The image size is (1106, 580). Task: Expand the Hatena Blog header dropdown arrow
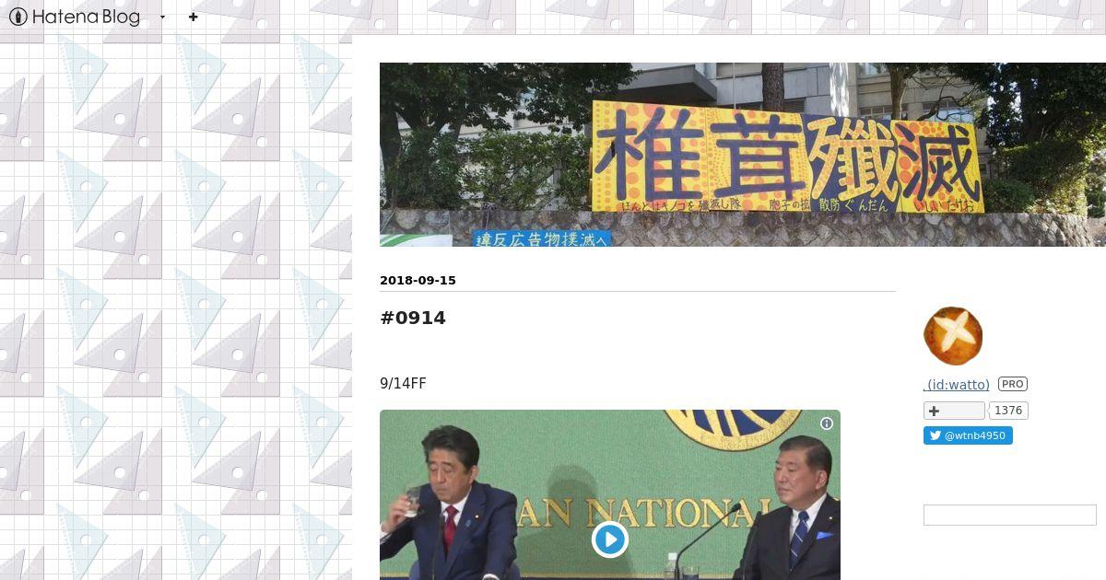pos(163,17)
